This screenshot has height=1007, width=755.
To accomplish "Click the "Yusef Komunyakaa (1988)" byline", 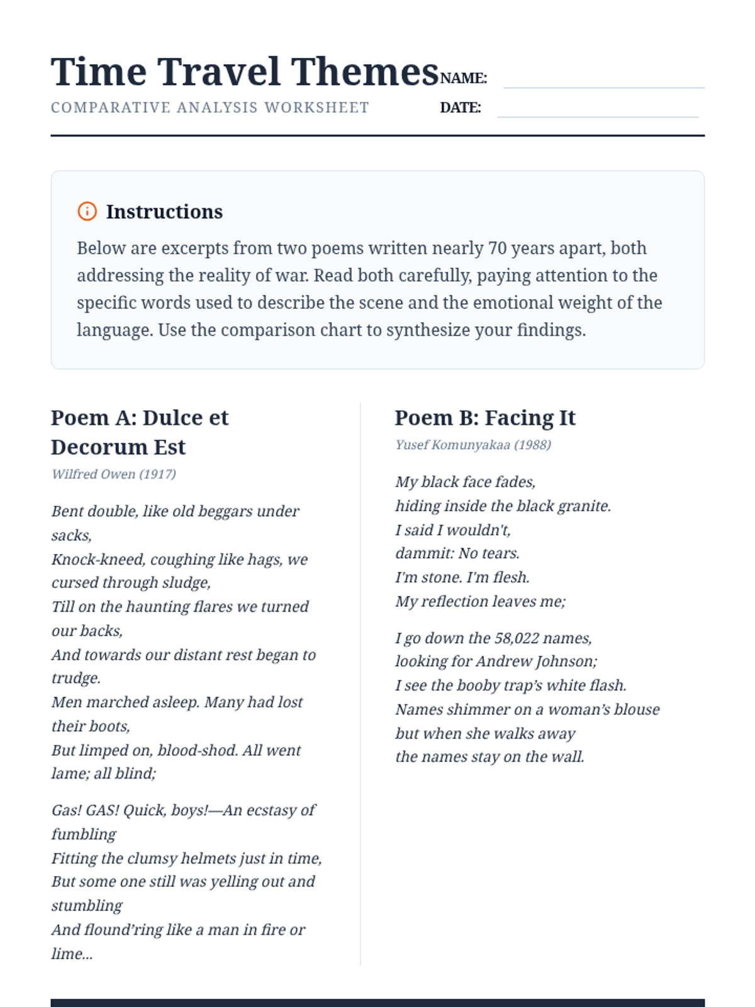I will click(x=473, y=445).
